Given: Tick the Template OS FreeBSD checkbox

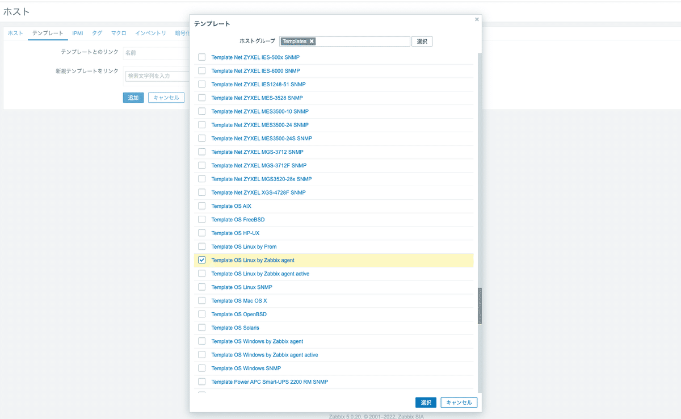Looking at the screenshot, I should tap(201, 220).
